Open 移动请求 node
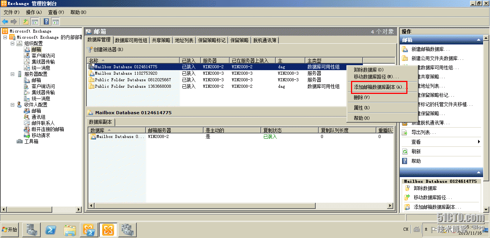490x238 pixels. (41, 135)
